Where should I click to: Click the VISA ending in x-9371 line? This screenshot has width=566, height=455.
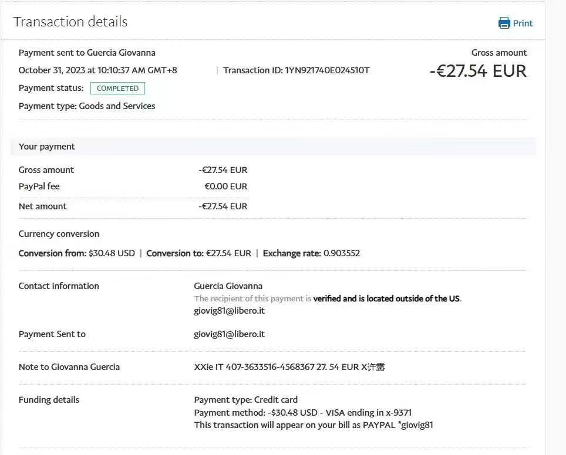pos(302,413)
